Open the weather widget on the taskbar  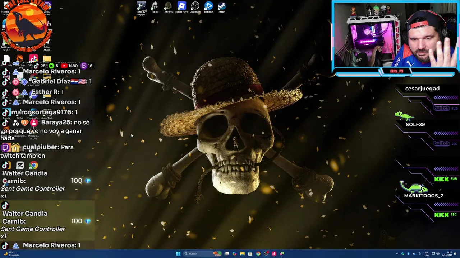coord(11,254)
